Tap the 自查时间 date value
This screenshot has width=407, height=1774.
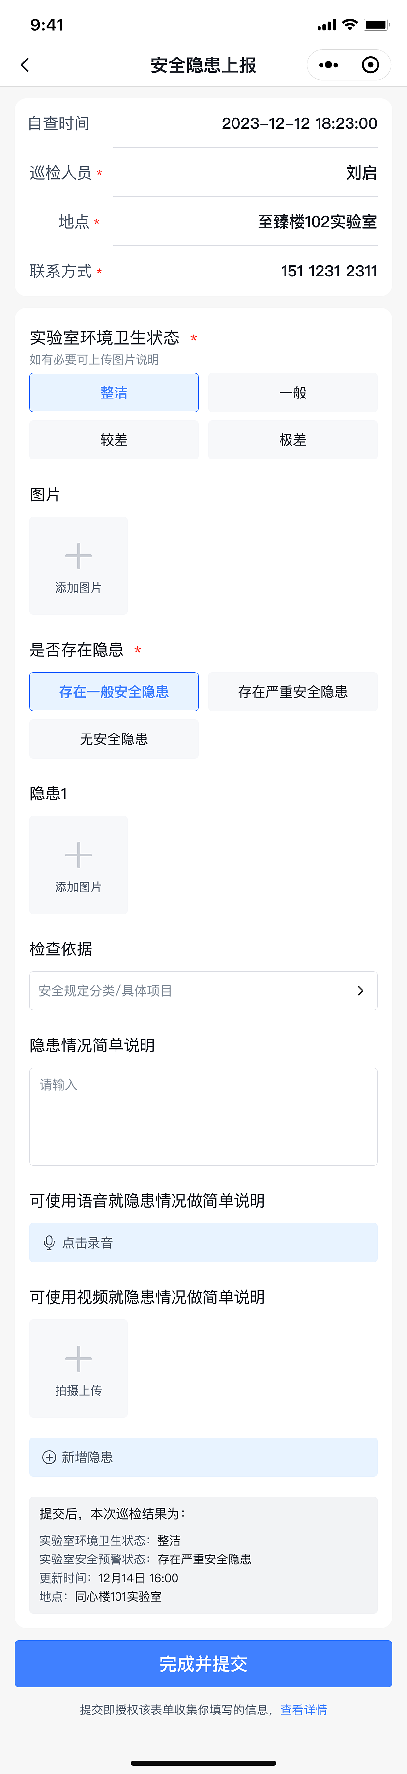(x=299, y=124)
